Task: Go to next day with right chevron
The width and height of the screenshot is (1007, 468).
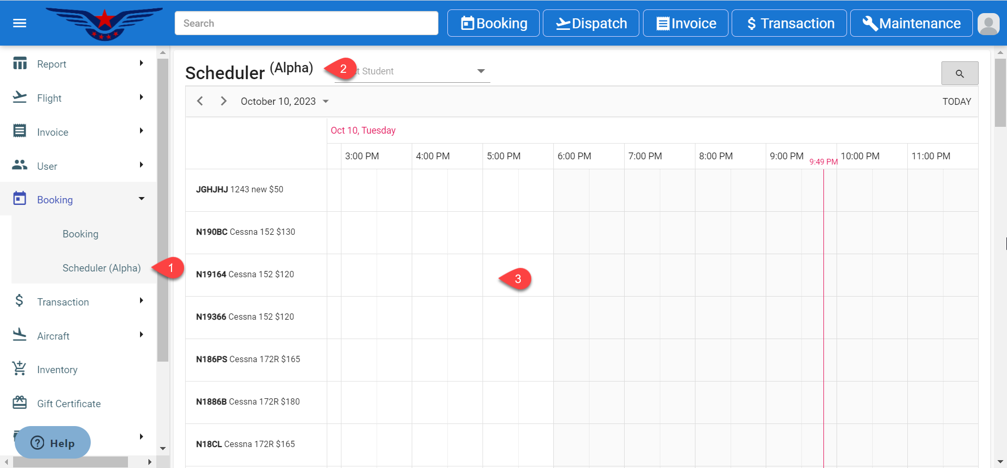Action: (x=223, y=101)
